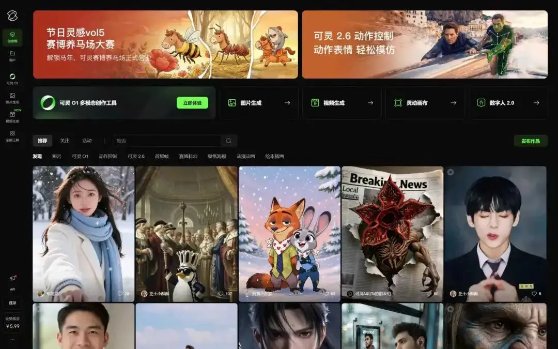Open the API link in sidebar
Image resolution: width=558 pixels, height=349 pixels.
pos(12,289)
